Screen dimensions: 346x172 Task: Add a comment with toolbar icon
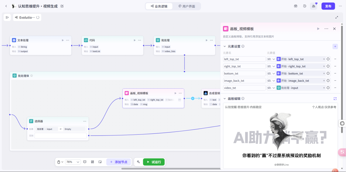(85, 162)
